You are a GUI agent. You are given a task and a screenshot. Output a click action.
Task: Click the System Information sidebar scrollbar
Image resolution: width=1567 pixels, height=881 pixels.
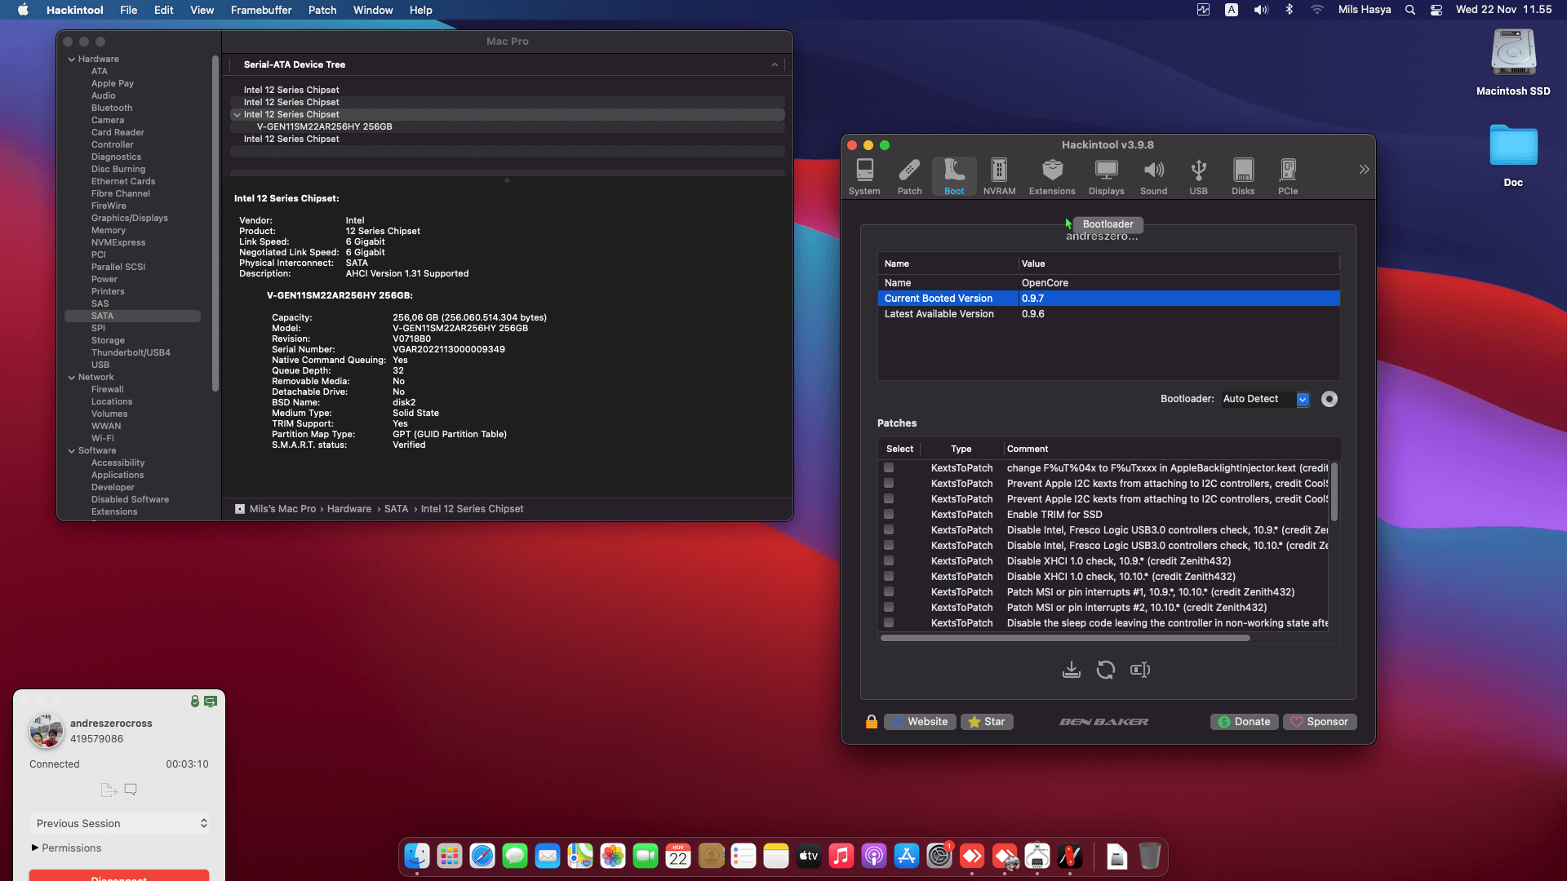pos(215,223)
